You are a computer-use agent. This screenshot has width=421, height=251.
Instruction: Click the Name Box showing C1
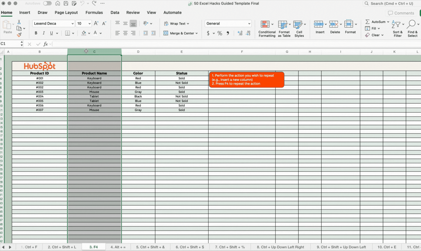(x=10, y=44)
